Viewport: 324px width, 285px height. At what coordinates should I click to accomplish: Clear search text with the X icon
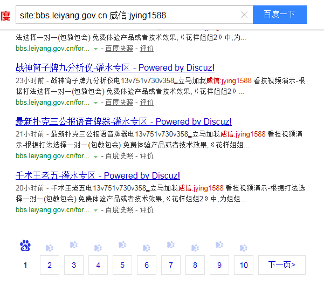[x=244, y=15]
